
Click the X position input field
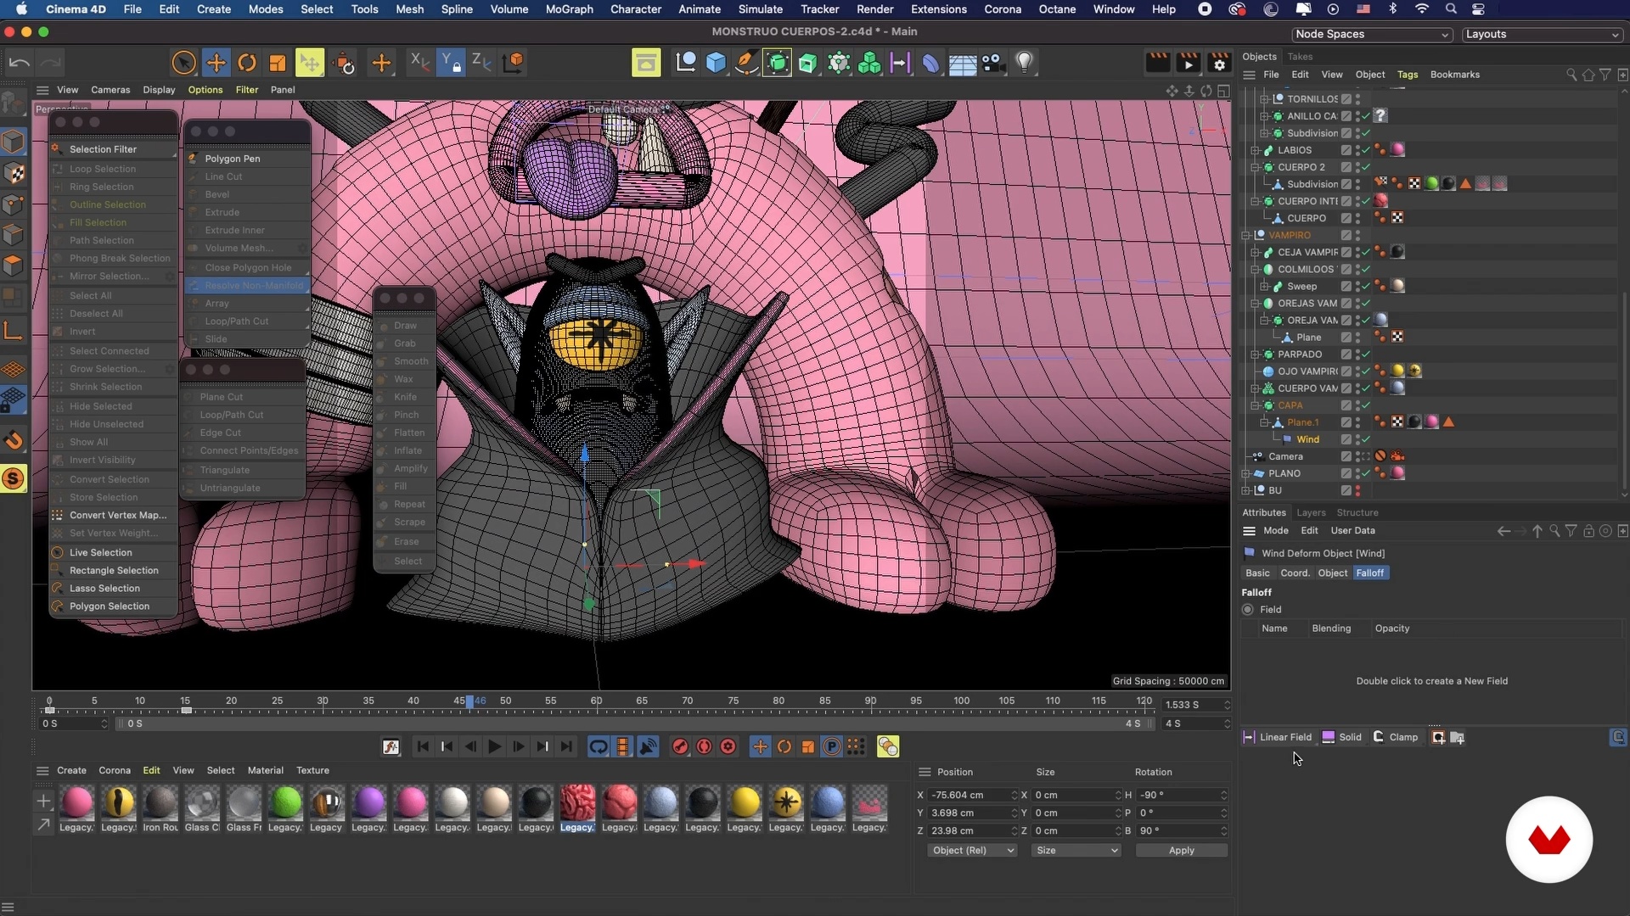(968, 795)
